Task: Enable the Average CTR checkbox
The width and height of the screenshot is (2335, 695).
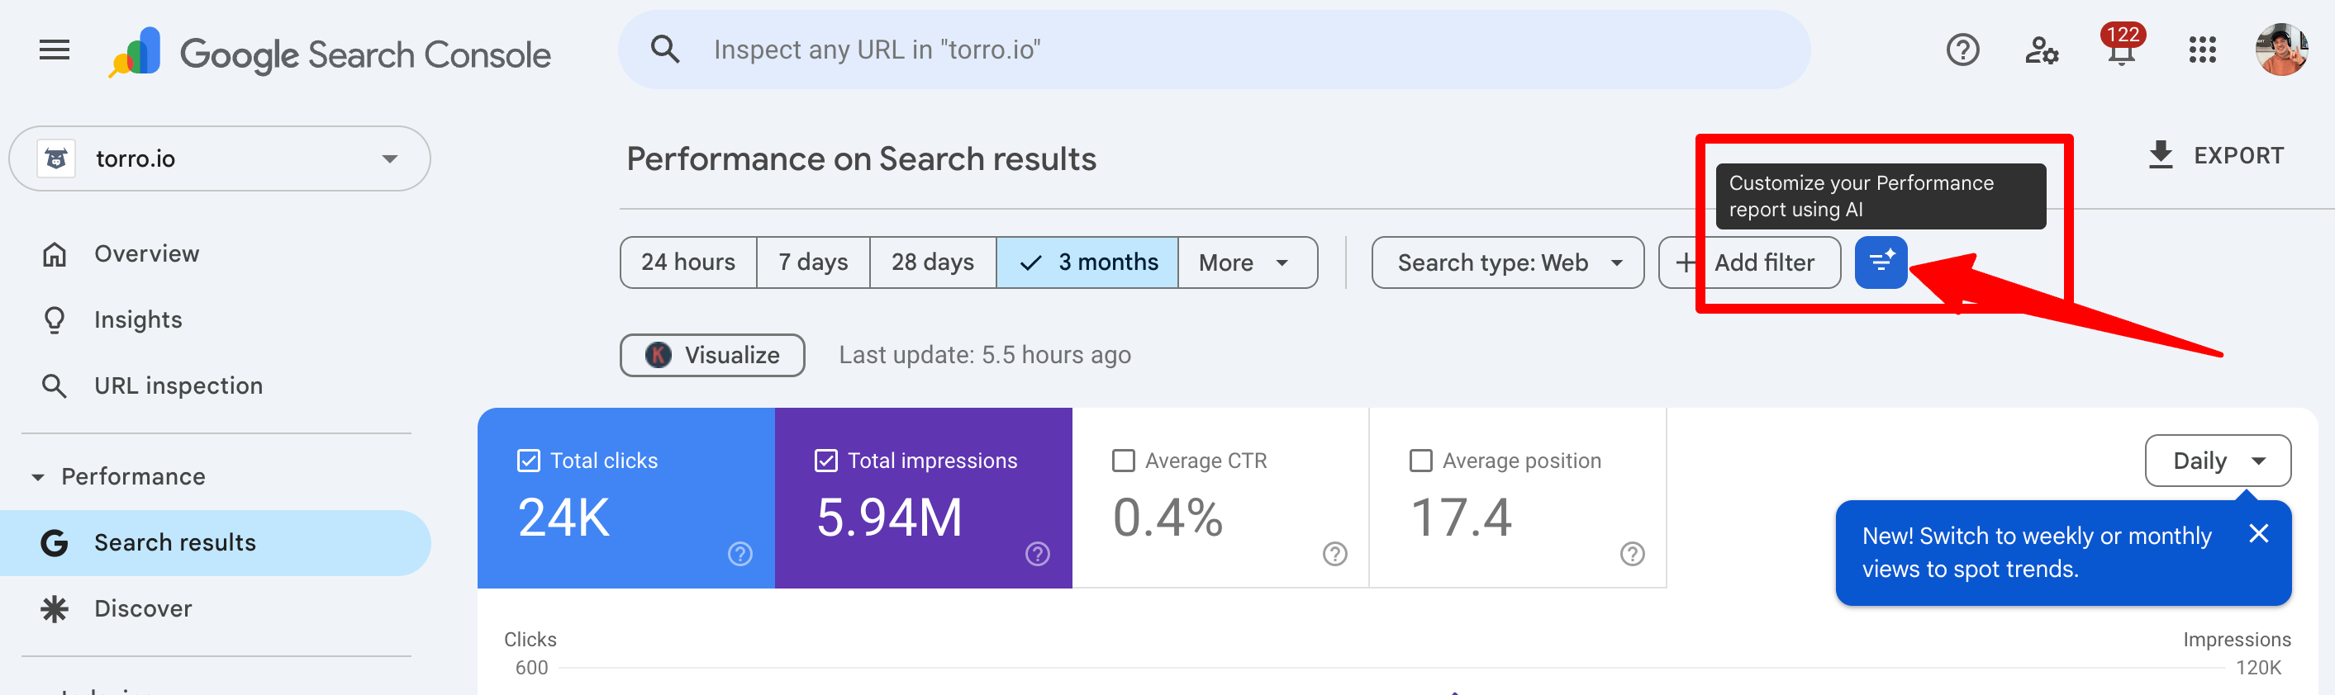Action: 1123,461
